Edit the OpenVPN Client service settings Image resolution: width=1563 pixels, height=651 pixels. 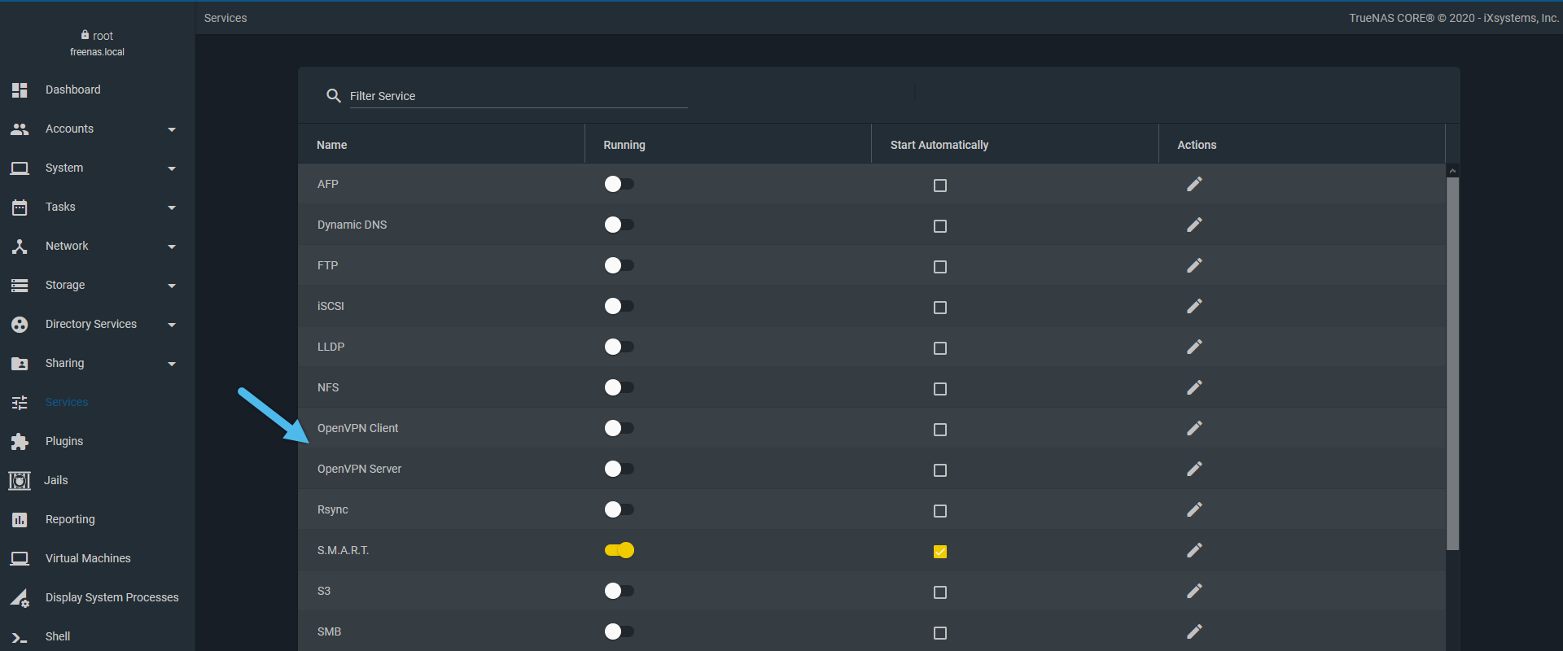(x=1194, y=428)
